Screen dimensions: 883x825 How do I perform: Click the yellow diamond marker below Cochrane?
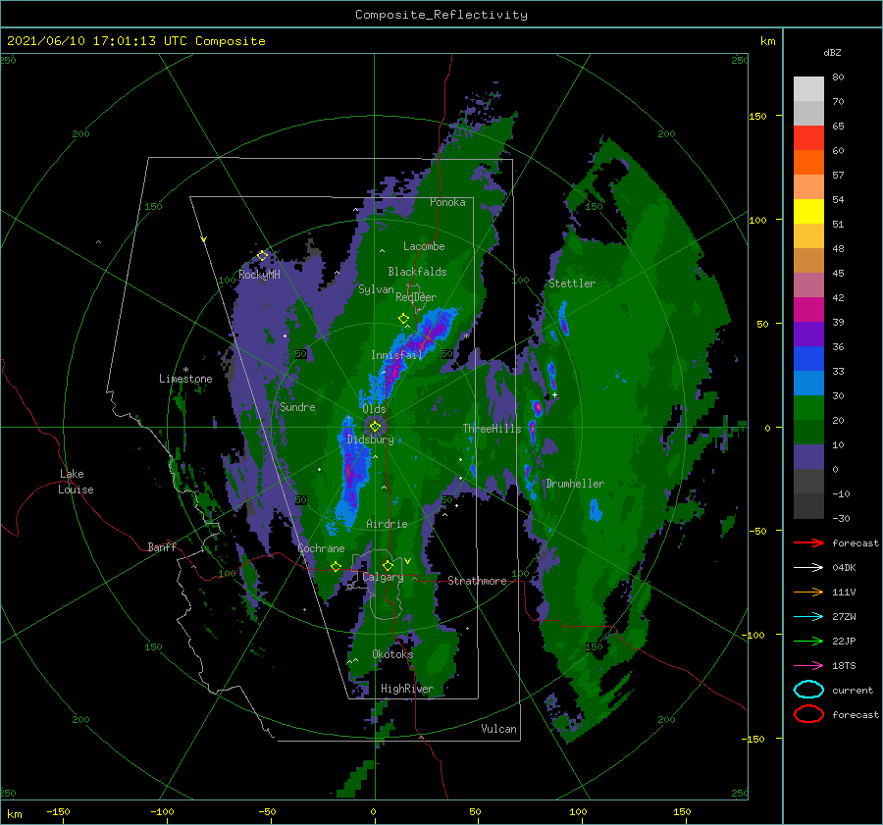coord(337,566)
